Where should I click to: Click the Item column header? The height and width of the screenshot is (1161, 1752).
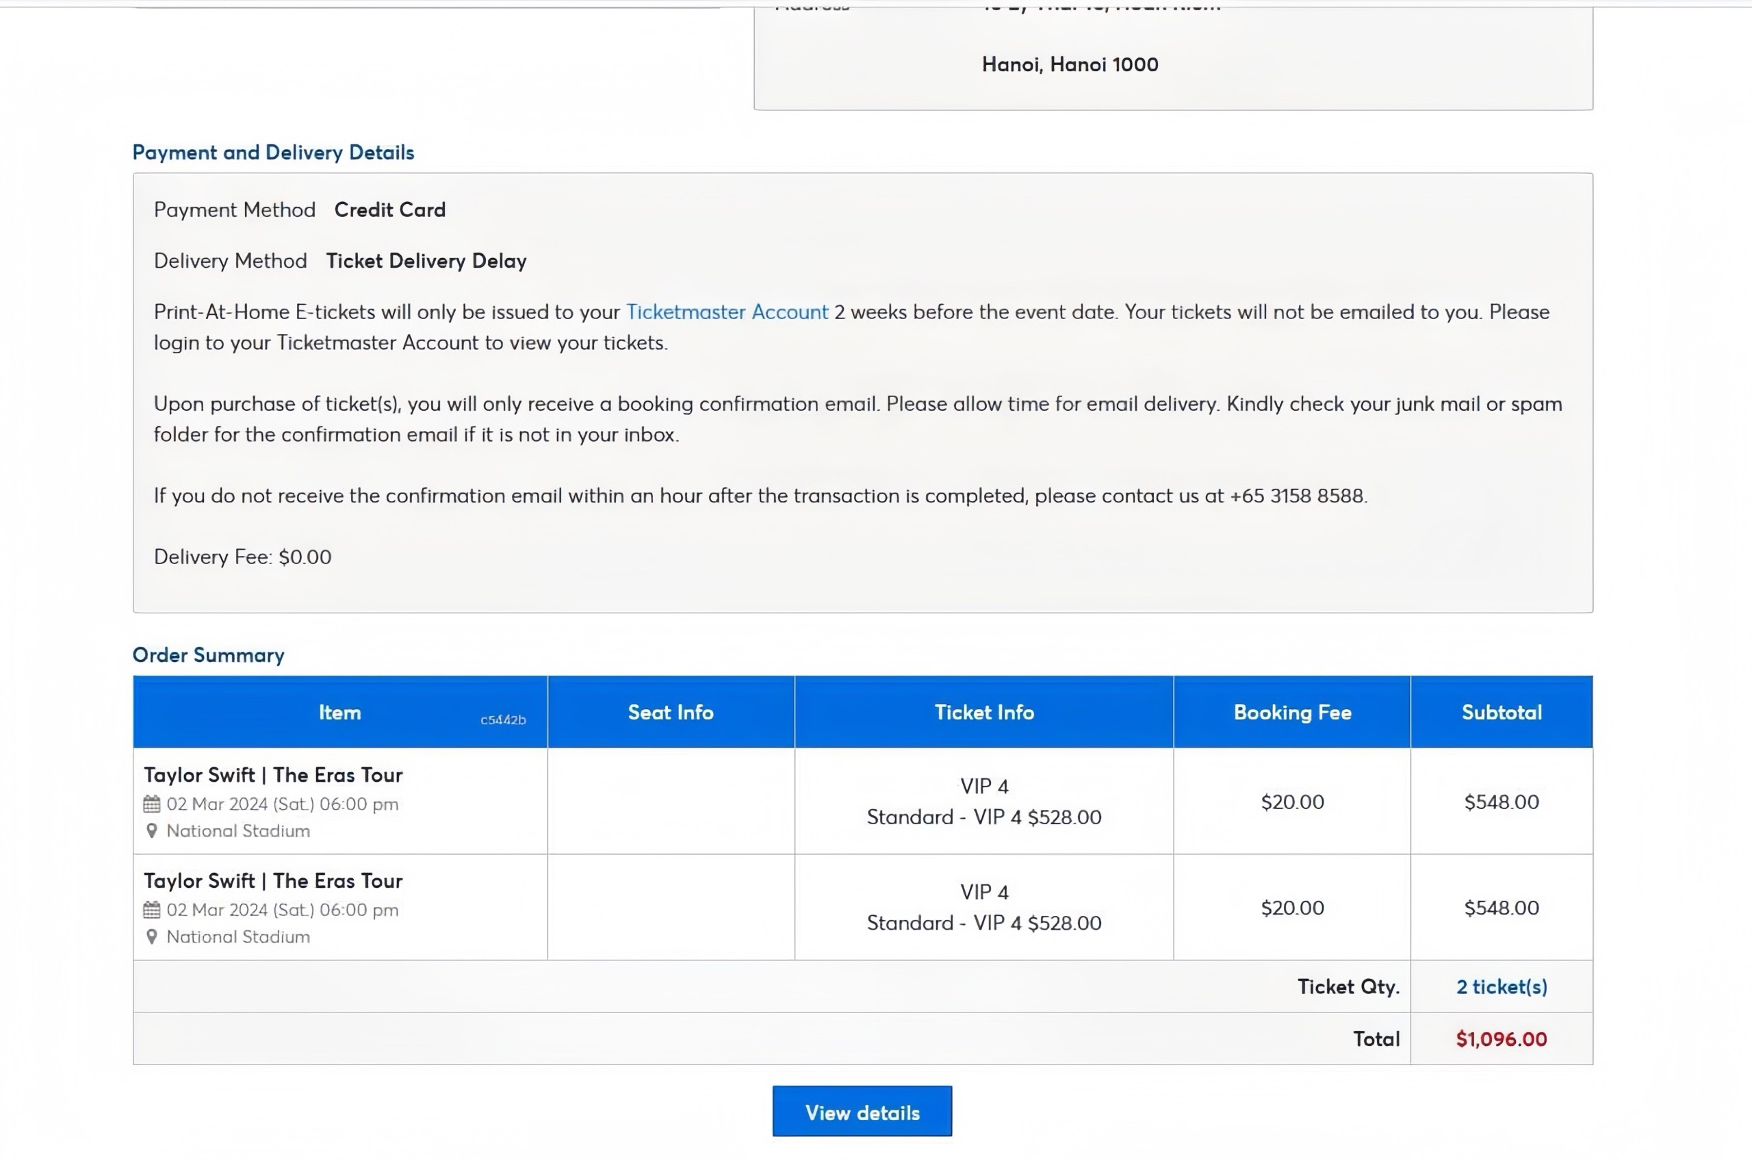pos(339,713)
